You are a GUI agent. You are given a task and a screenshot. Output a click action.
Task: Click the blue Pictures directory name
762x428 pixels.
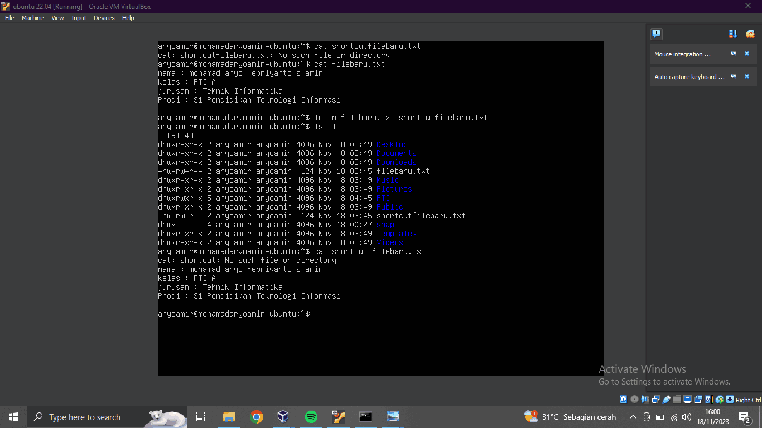coord(394,189)
